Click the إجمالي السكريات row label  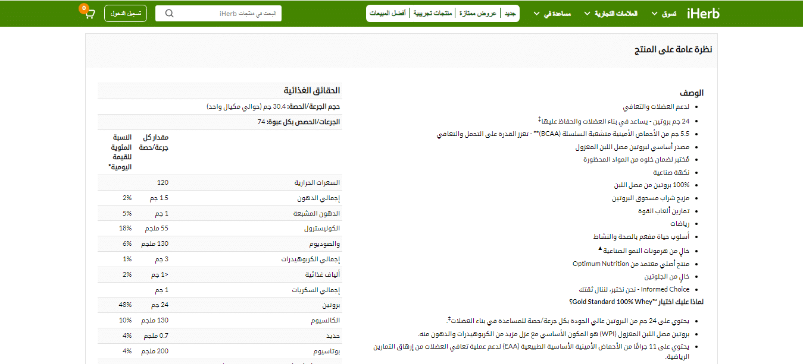(316, 290)
